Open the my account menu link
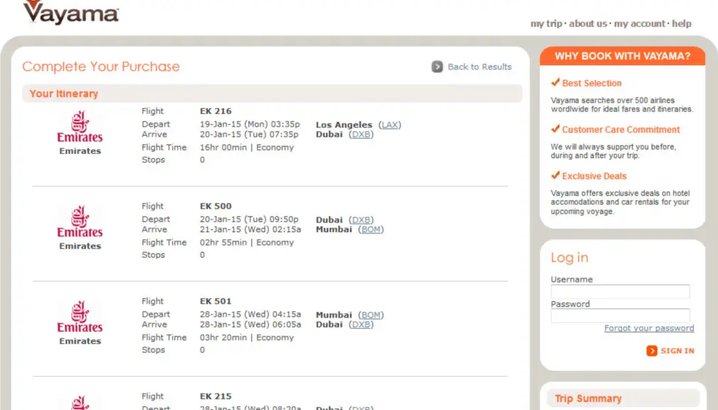 (x=639, y=23)
